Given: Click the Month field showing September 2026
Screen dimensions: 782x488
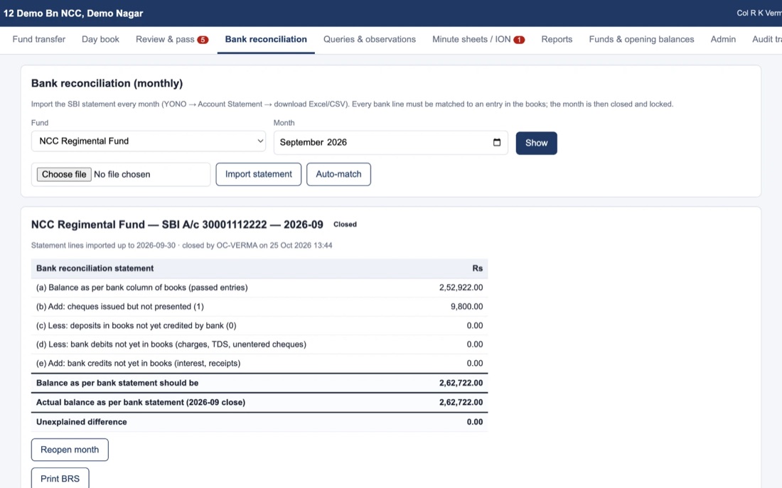Looking at the screenshot, I should point(390,143).
